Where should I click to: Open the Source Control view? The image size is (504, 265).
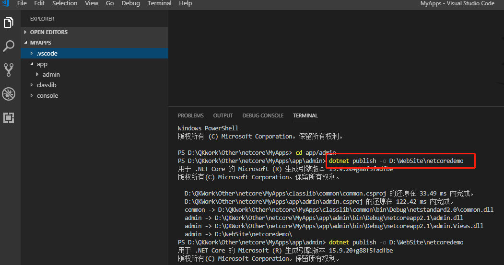[x=9, y=69]
